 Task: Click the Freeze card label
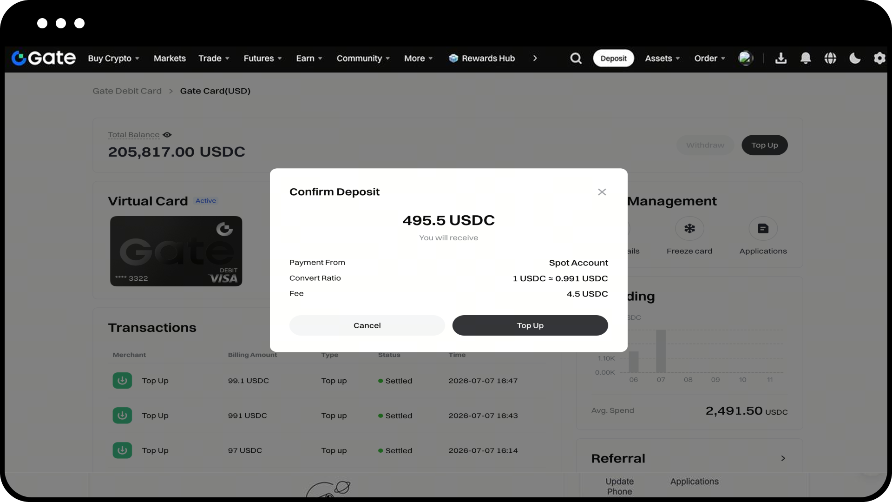(689, 251)
